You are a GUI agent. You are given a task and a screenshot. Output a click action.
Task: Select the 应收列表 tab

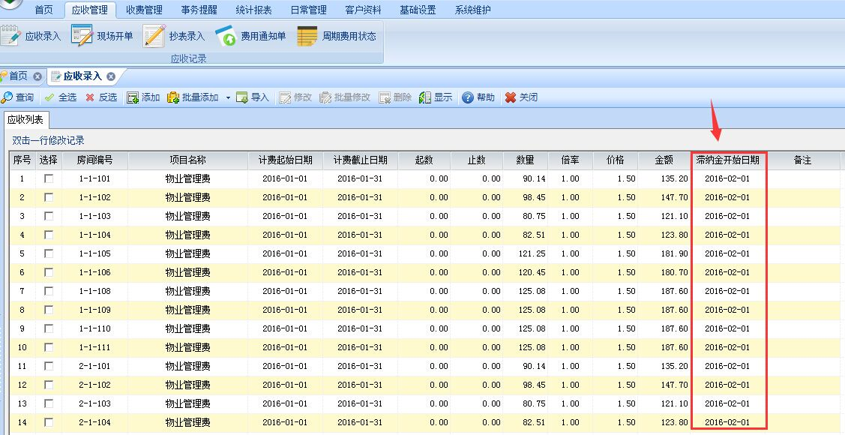(25, 120)
